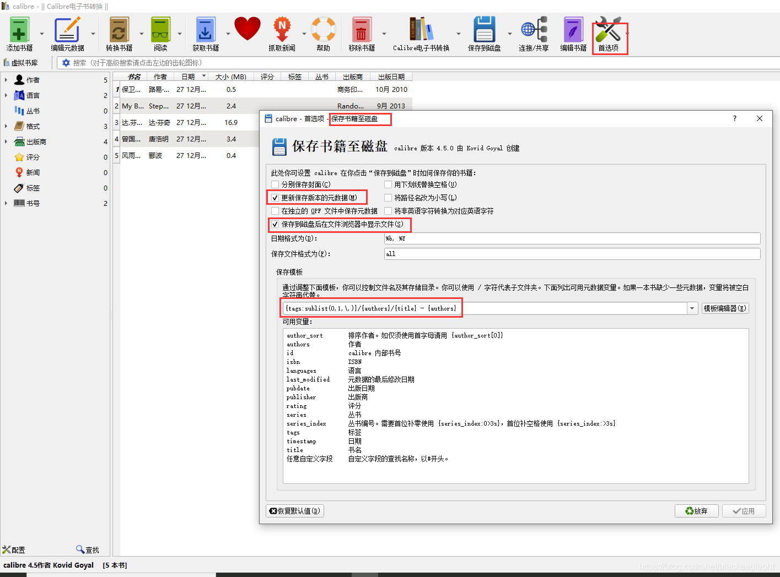Viewport: 780px width, 577px height.
Task: Expand the Identifiers (书号) tree node arrow
Action: (6, 203)
